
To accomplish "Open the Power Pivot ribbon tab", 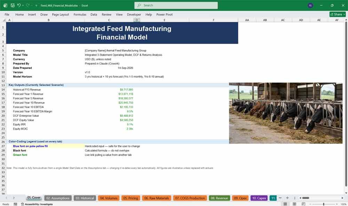I will click(165, 14).
